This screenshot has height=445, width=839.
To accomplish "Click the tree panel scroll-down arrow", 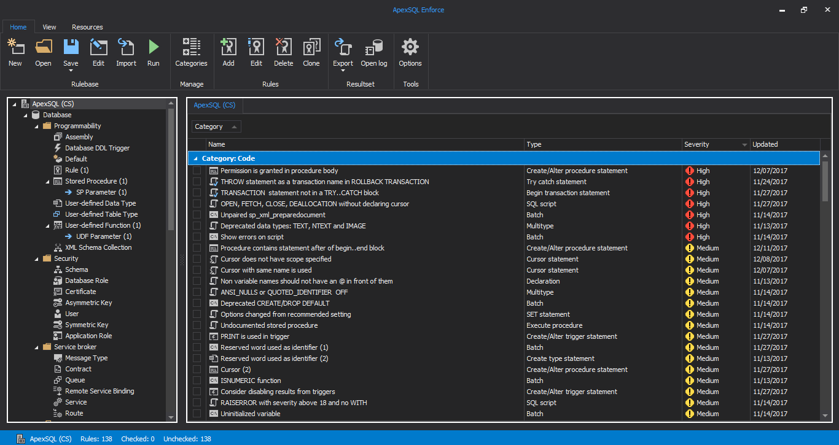I will coord(171,417).
